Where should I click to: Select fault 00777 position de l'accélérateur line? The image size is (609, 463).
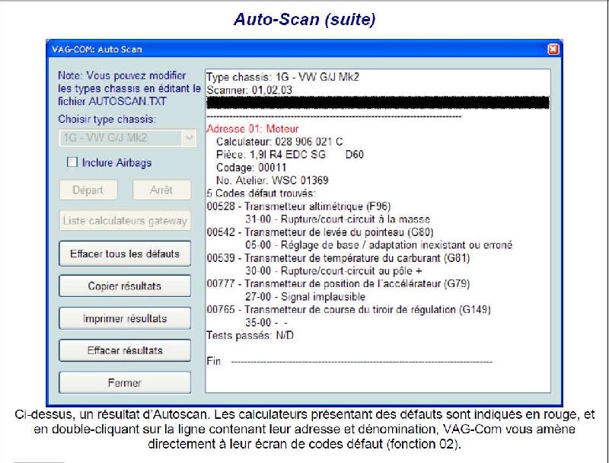pyautogui.click(x=338, y=283)
